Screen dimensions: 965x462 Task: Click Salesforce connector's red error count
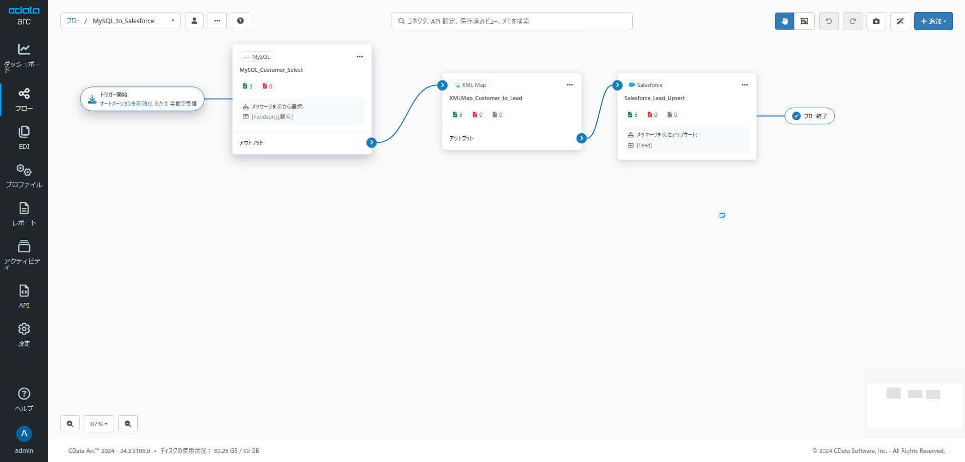pyautogui.click(x=652, y=115)
